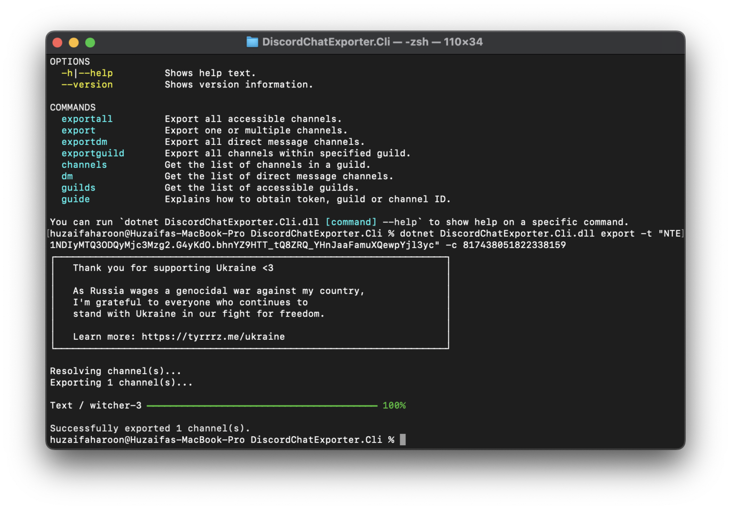
Task: Click the guilds command name
Action: point(79,188)
